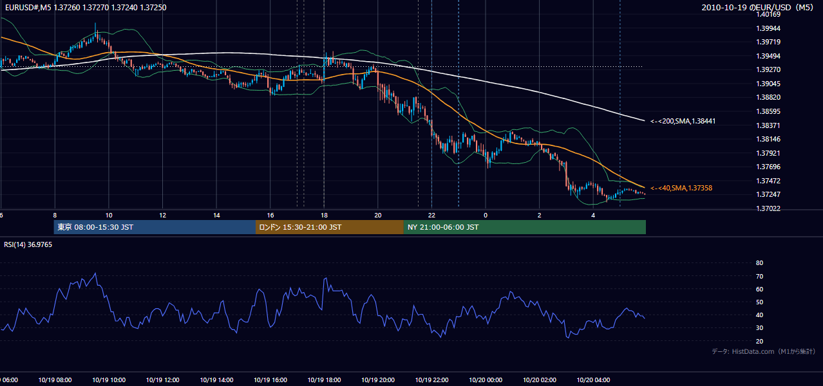Screen dimensions: 823x386
Task: Click RSI scale level 20
Action: coord(759,342)
